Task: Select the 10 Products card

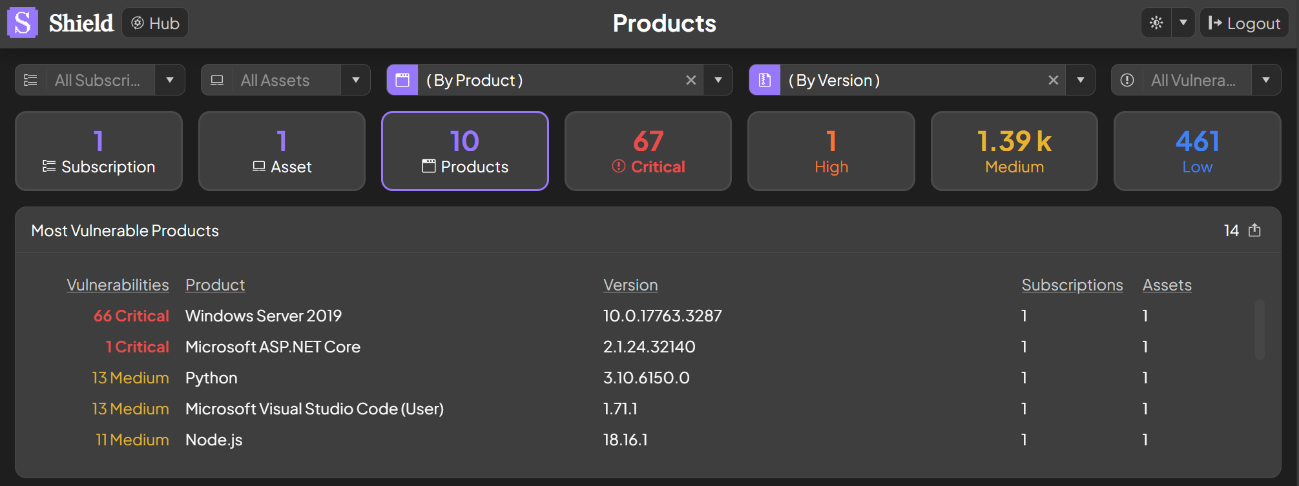Action: pos(465,151)
